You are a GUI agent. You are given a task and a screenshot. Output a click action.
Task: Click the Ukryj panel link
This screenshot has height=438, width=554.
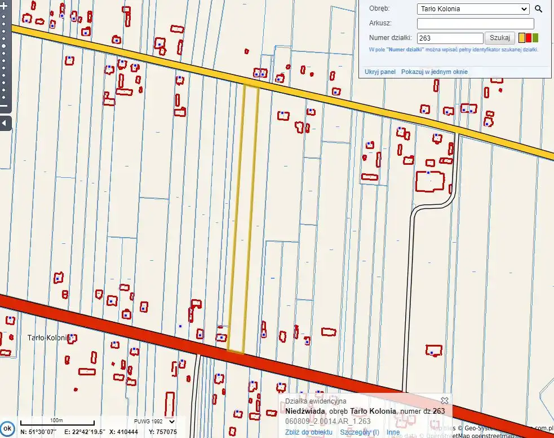coord(380,72)
